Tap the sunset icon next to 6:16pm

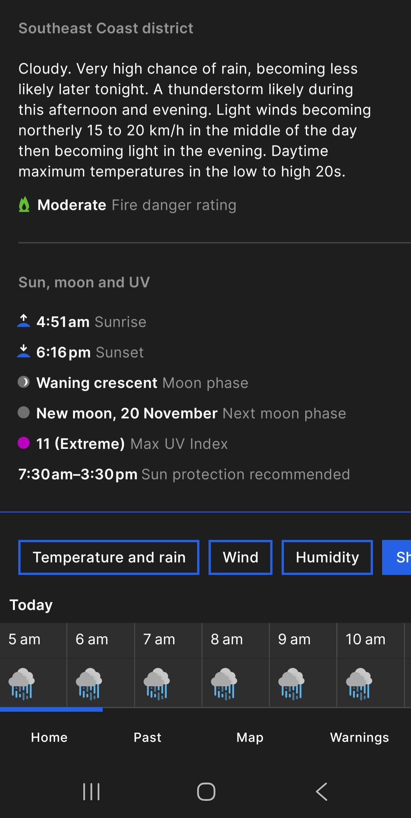[x=24, y=351]
